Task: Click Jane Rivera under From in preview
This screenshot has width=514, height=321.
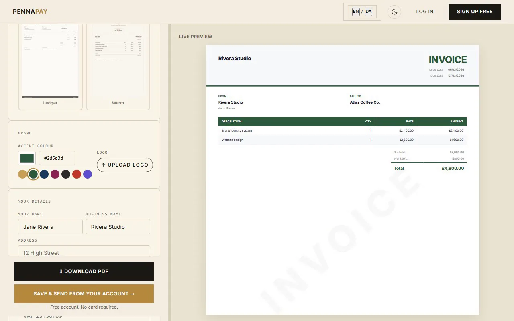Action: [x=226, y=108]
